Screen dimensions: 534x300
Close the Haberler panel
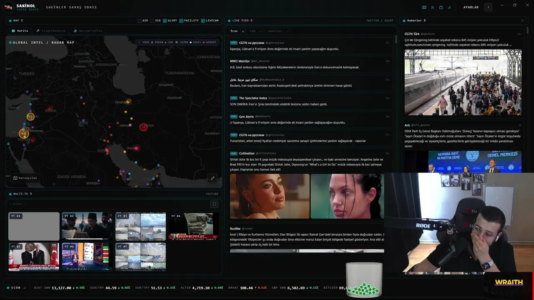click(522, 20)
